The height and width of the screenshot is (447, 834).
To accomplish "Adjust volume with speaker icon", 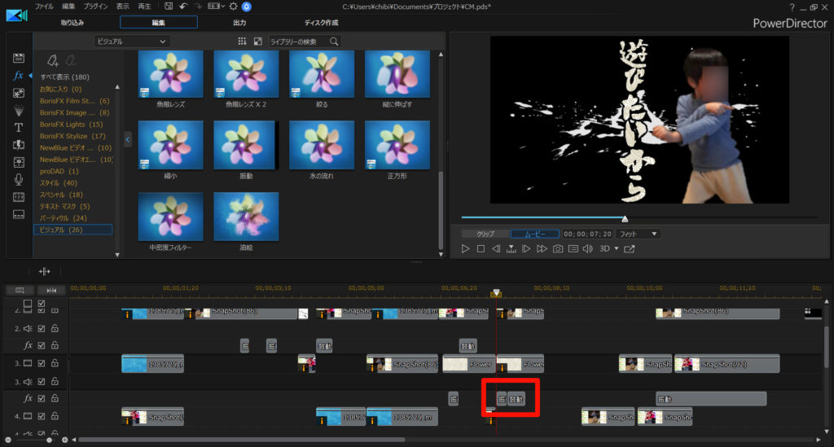I will point(588,249).
